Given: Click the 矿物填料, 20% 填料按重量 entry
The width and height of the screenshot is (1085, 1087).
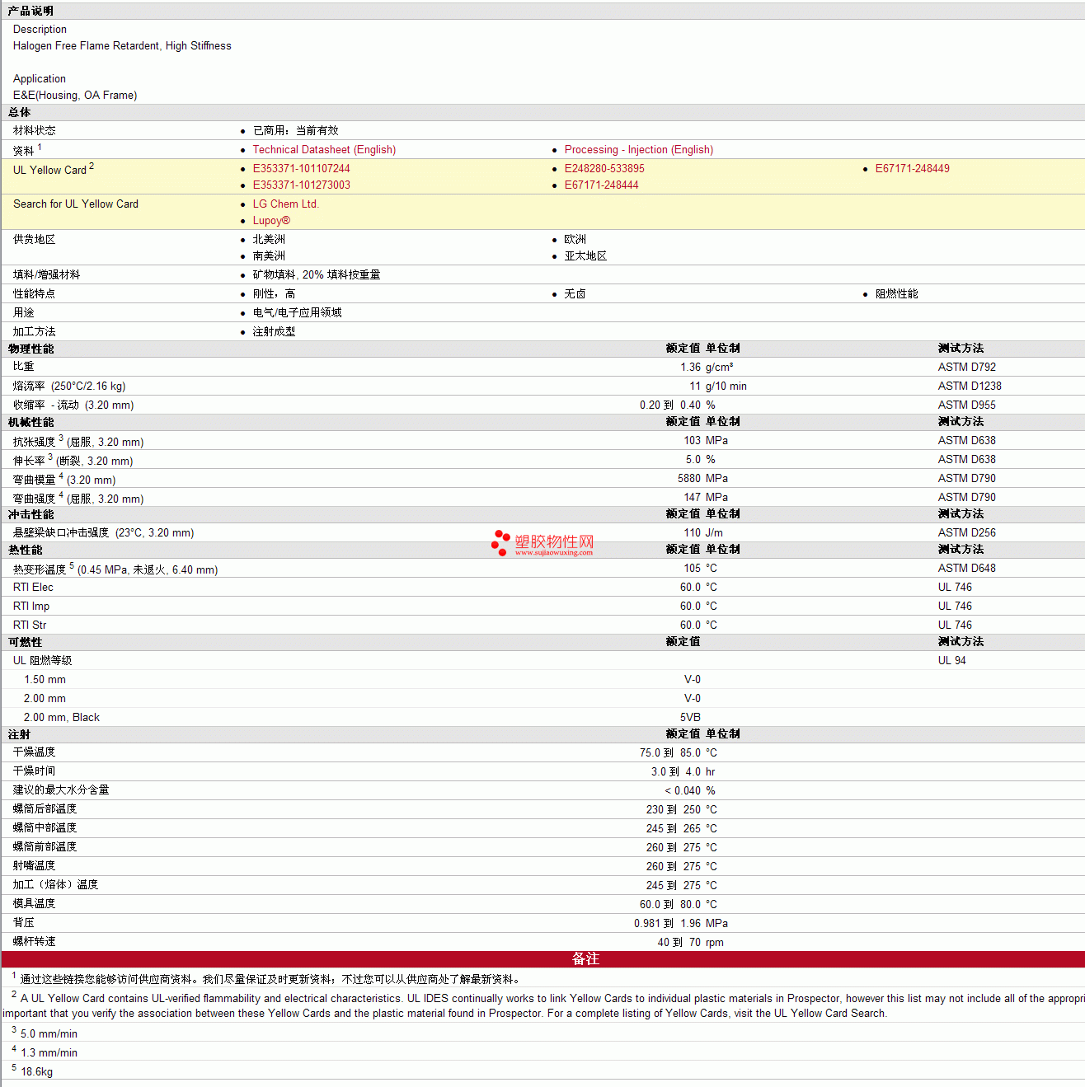Looking at the screenshot, I should coord(316,275).
